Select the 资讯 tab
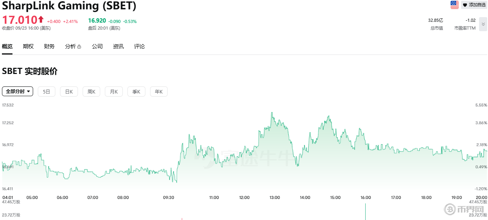 pyautogui.click(x=118, y=46)
